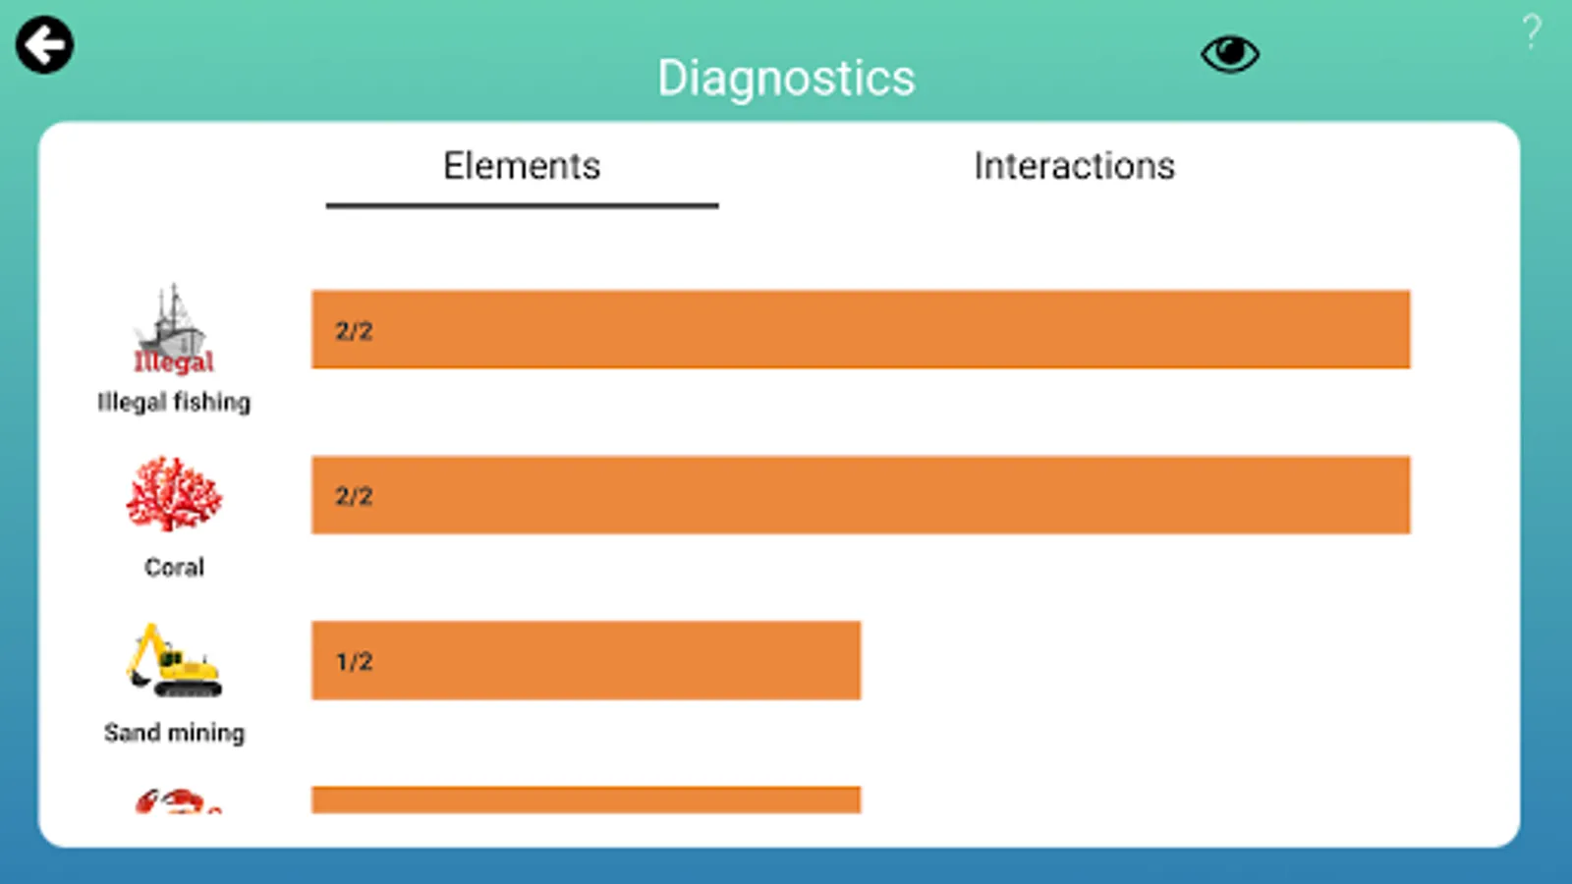1572x884 pixels.
Task: Switch to the Elements tab
Action: coord(522,167)
